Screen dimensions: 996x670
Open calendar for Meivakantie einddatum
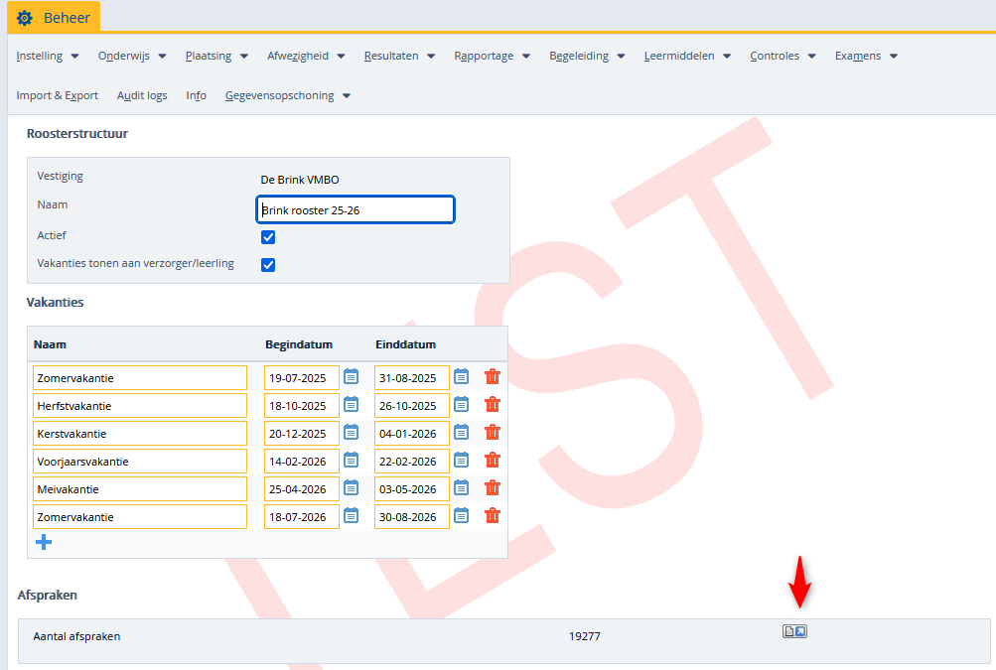click(461, 488)
